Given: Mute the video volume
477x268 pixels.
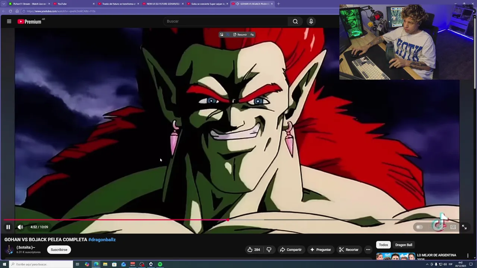Looking at the screenshot, I should pos(20,227).
